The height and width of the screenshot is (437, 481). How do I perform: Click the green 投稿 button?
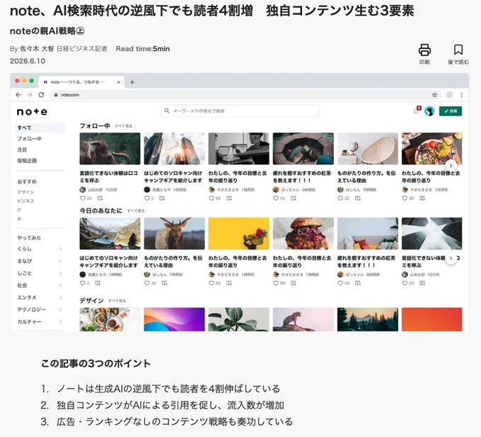pos(451,111)
